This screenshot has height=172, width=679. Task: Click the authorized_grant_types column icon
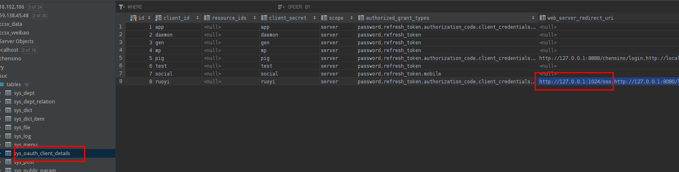click(x=361, y=18)
